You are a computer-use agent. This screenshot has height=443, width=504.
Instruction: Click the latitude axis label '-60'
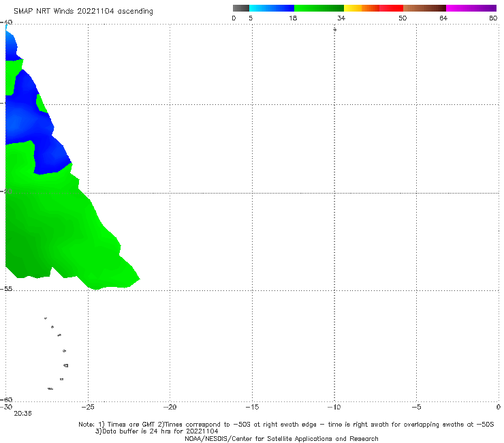tap(6, 399)
